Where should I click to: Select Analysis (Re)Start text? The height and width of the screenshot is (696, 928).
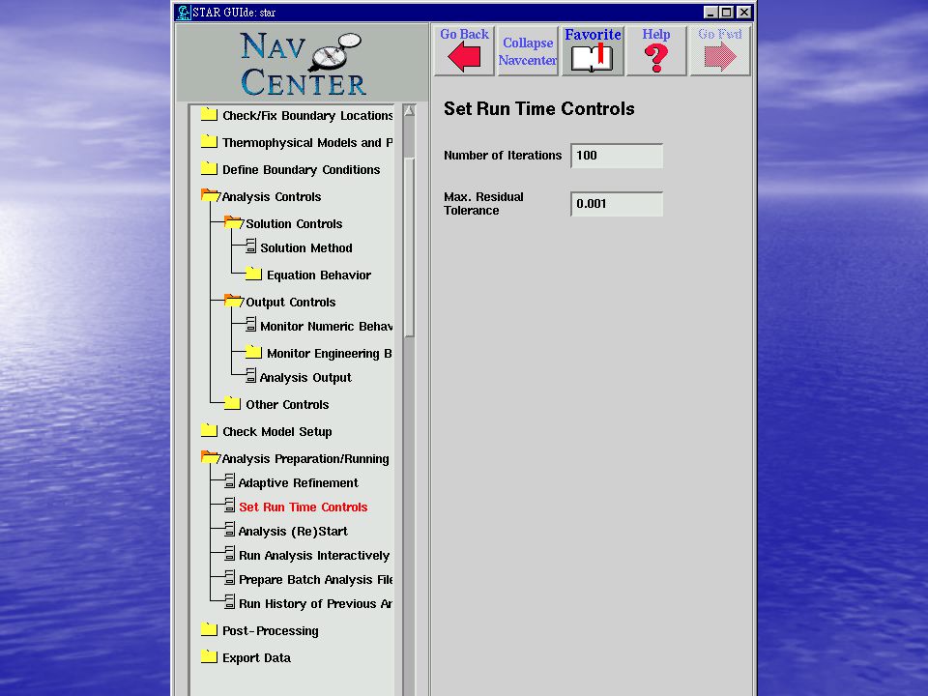coord(293,532)
